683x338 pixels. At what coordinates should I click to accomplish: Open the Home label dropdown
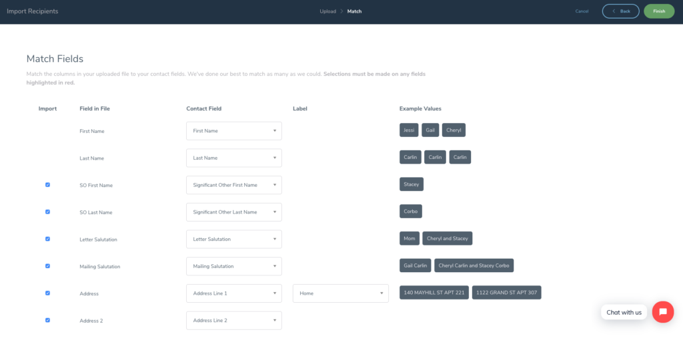(x=341, y=293)
